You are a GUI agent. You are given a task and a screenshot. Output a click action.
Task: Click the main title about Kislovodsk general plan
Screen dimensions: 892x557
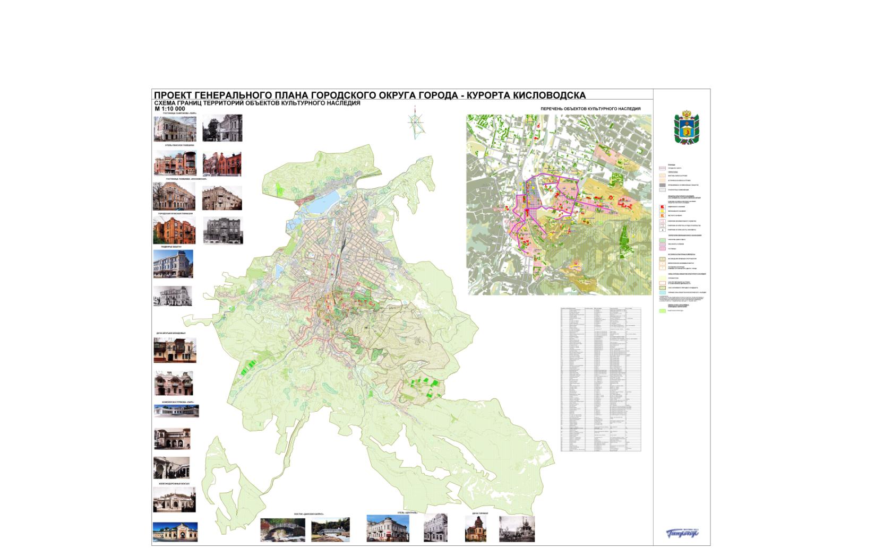point(370,95)
